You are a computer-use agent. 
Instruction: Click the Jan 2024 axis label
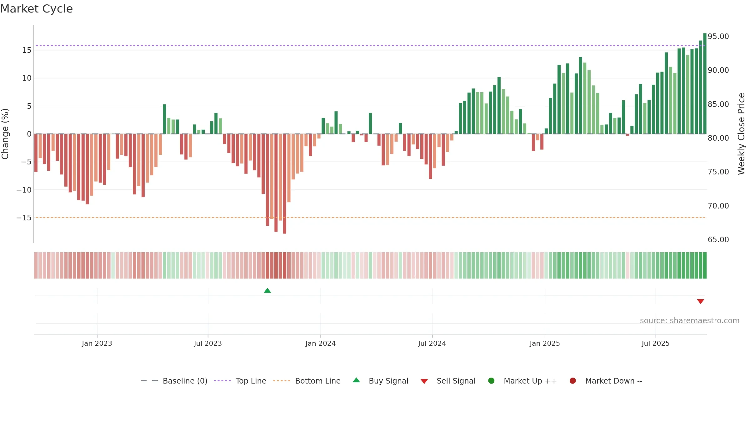(x=321, y=343)
